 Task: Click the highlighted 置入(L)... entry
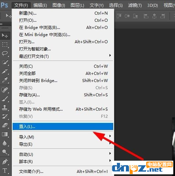pyautogui.click(x=63, y=126)
